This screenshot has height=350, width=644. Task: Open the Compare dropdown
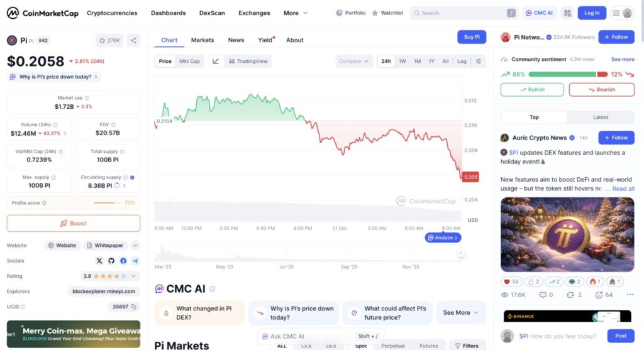coord(354,62)
